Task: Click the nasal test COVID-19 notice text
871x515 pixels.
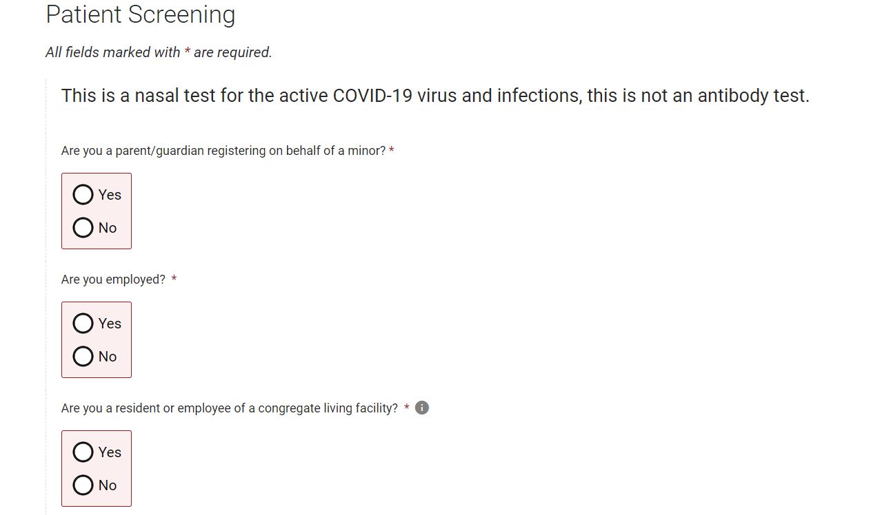Action: tap(435, 96)
